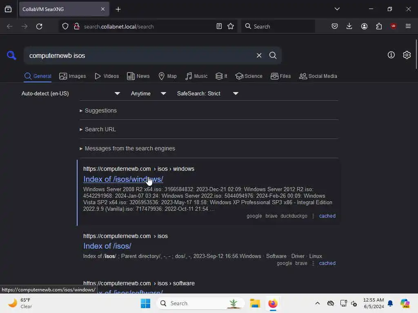Image resolution: width=418 pixels, height=313 pixels.
Task: Expand the Suggestions section
Action: [98, 110]
